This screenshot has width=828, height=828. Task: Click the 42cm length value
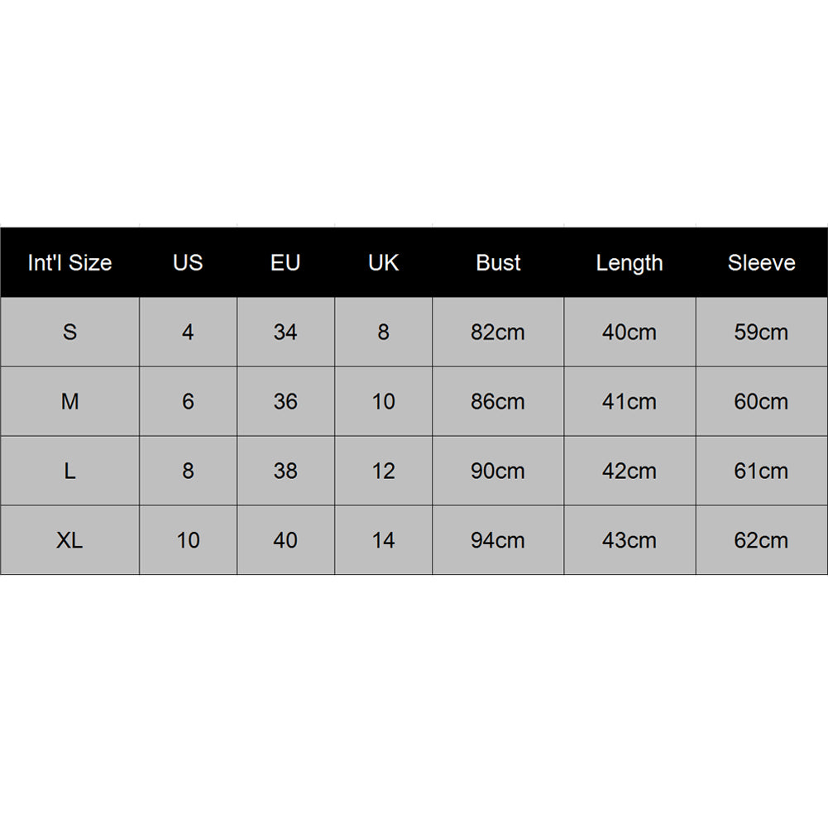click(629, 471)
